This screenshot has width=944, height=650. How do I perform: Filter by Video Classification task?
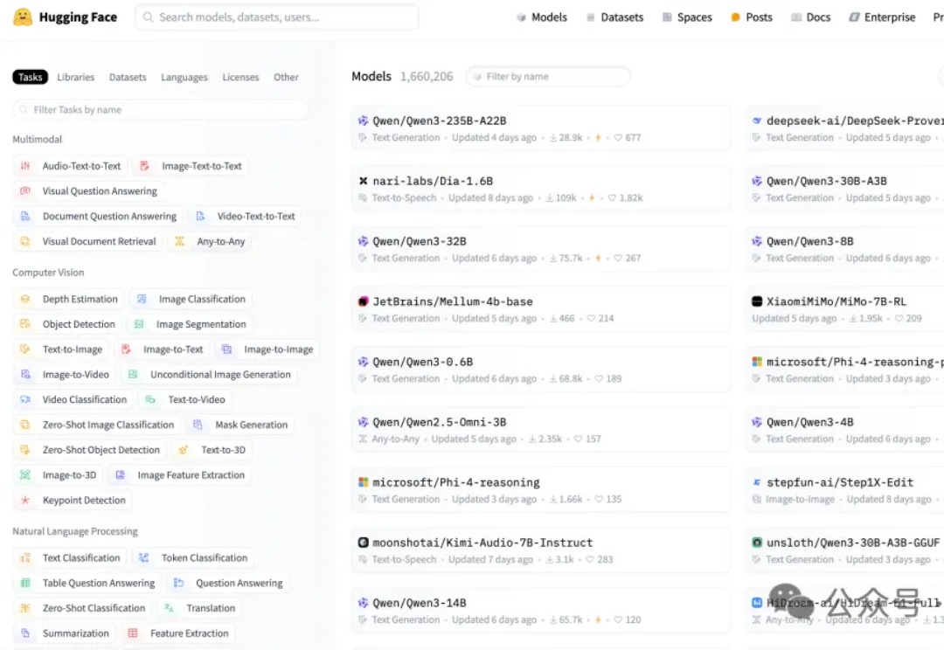point(73,399)
